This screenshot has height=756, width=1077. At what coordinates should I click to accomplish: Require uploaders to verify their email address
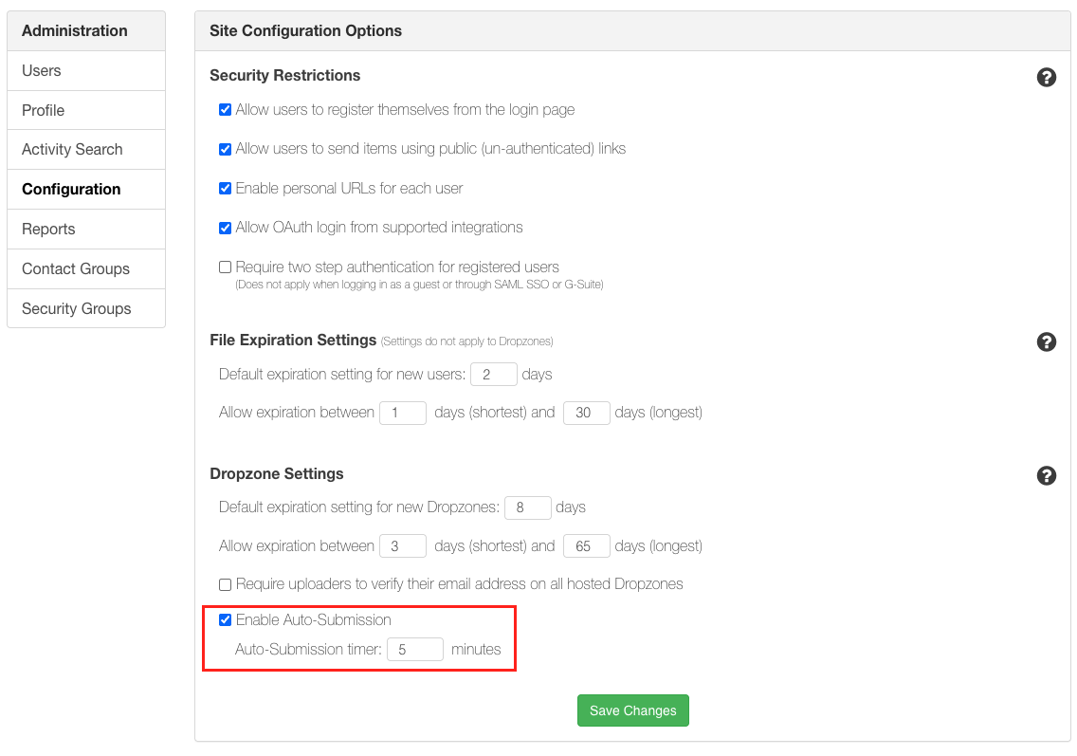point(225,584)
